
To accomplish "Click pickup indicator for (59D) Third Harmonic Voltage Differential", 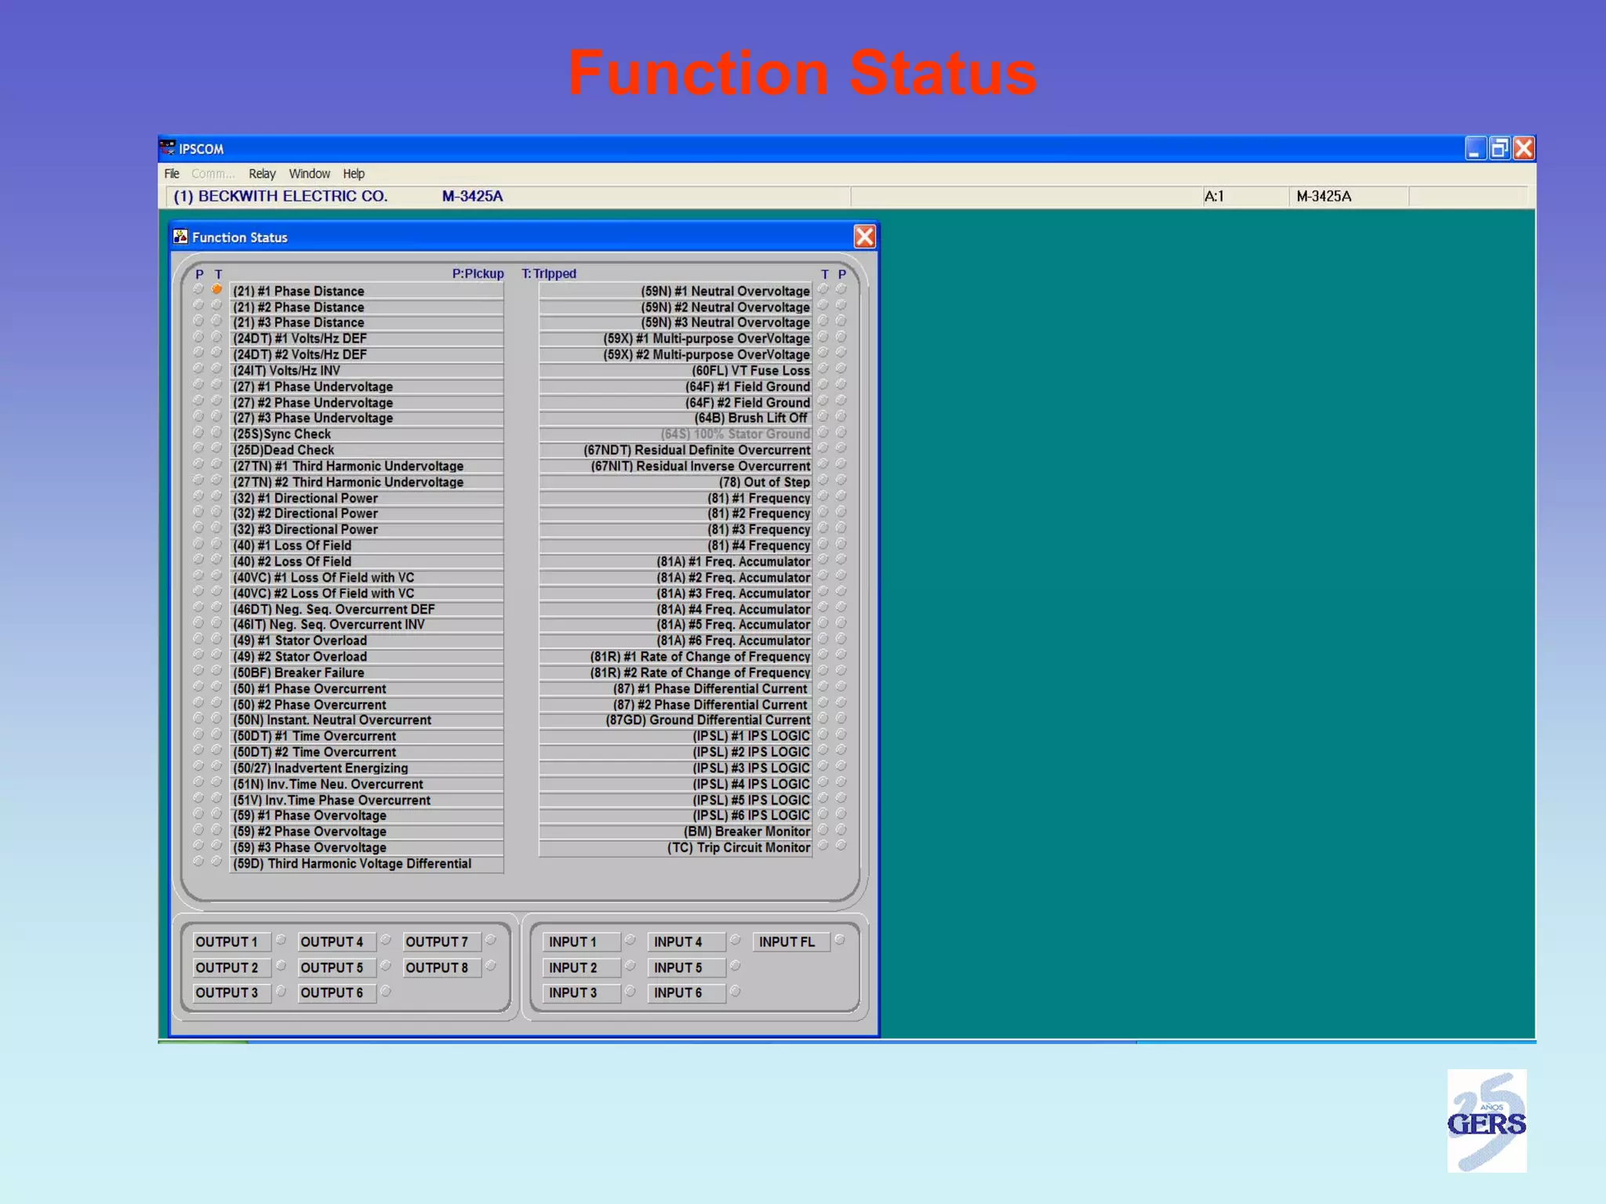I will coord(198,861).
